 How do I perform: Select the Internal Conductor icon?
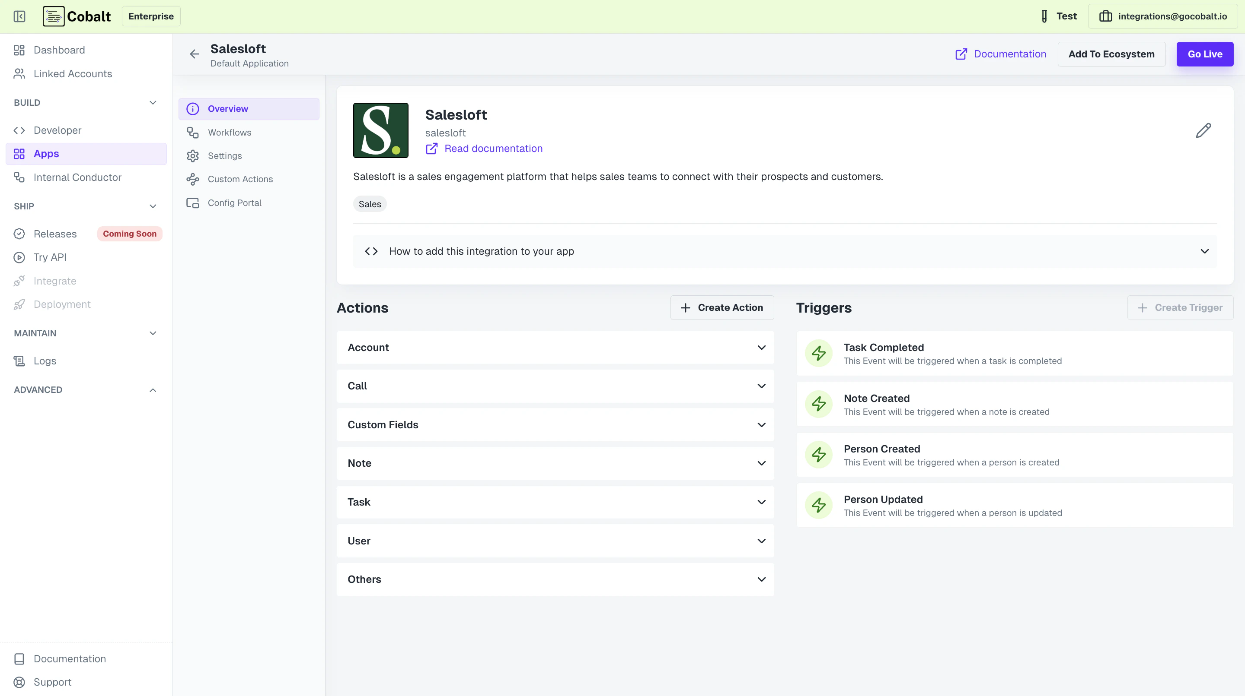click(x=19, y=177)
